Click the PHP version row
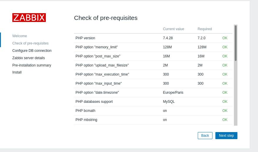 [85, 38]
